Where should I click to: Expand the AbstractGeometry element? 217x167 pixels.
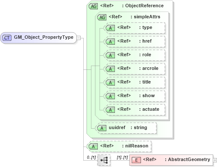click(x=215, y=160)
